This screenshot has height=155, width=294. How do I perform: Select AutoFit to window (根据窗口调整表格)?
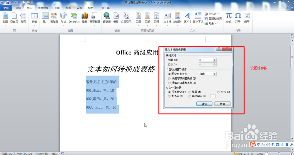point(182,83)
